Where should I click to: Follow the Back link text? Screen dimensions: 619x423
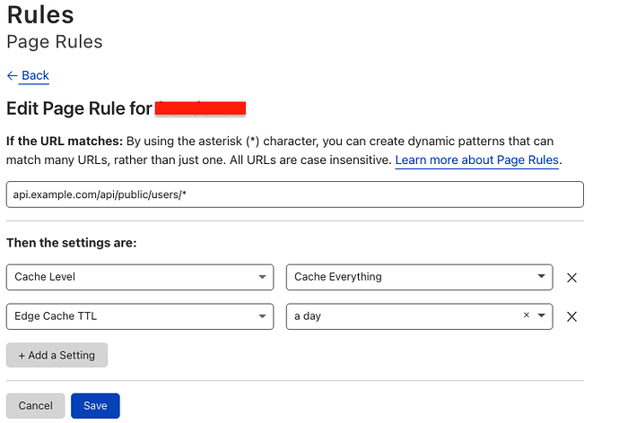pyautogui.click(x=35, y=76)
